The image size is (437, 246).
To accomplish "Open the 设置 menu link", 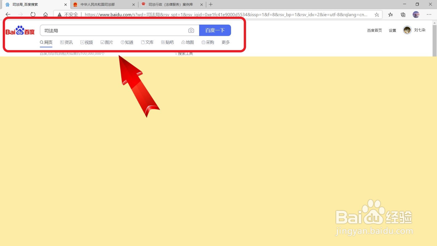I will click(392, 30).
